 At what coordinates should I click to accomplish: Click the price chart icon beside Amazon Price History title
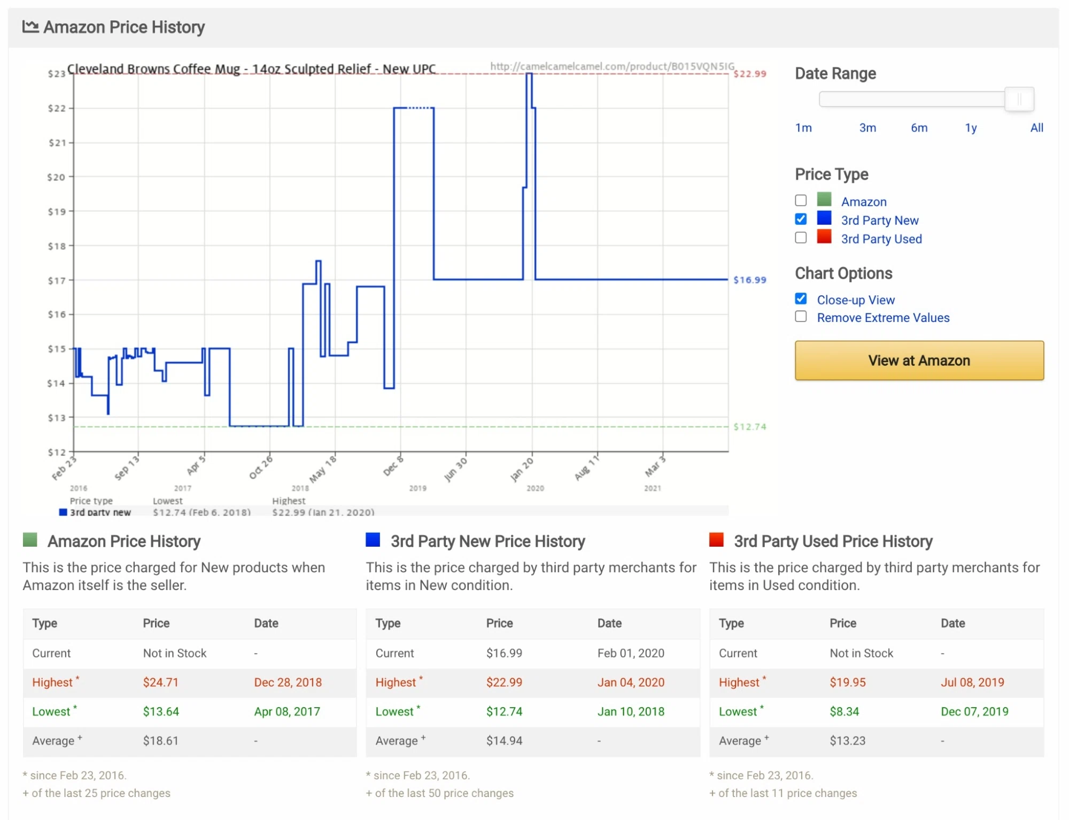30,26
